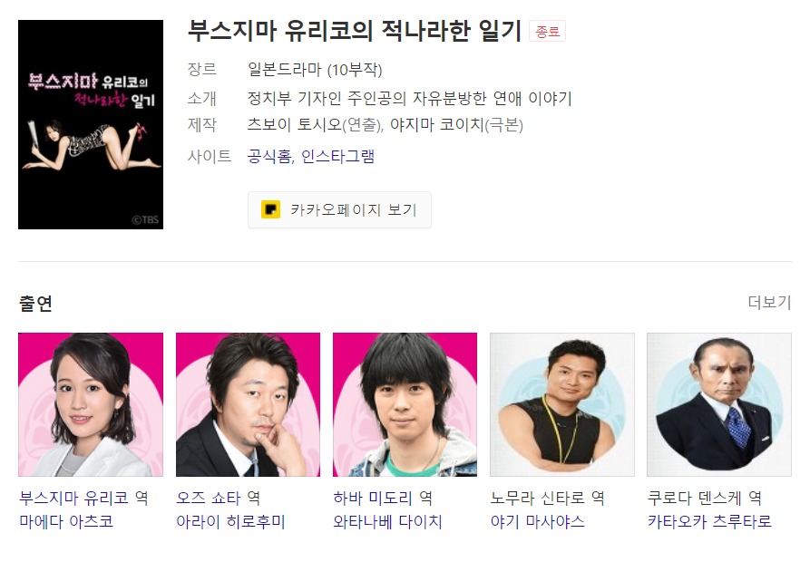The height and width of the screenshot is (562, 810).
Task: Select the 종료 status badge
Action: [x=547, y=32]
